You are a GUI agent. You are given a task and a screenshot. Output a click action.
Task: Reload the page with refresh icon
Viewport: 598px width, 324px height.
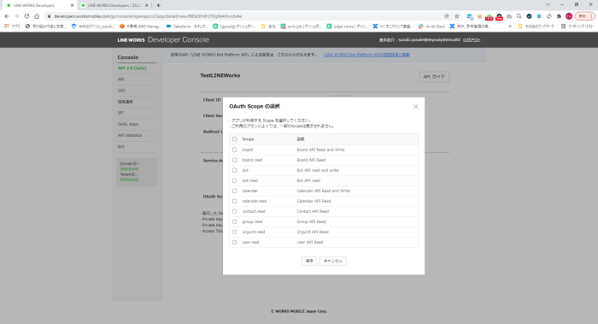click(26, 16)
